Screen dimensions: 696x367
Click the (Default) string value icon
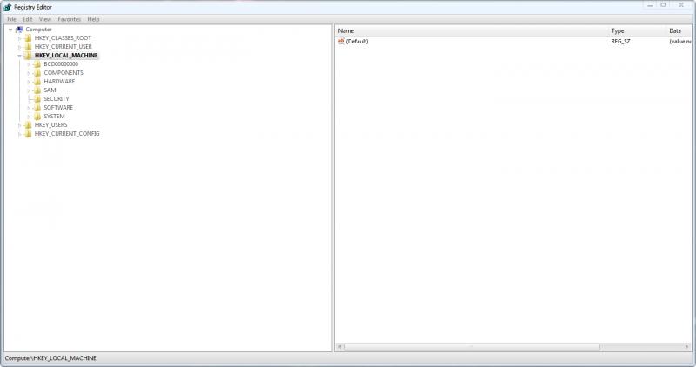pos(341,41)
